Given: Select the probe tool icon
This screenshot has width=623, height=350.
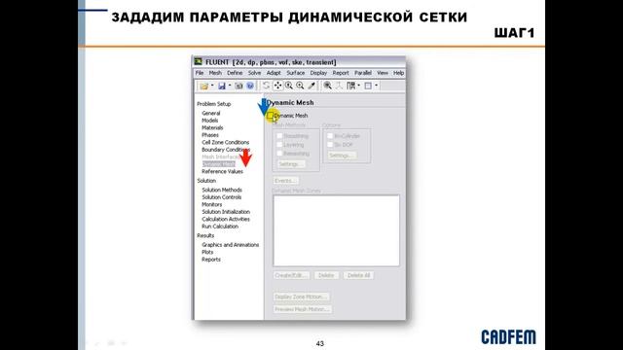Looking at the screenshot, I should pyautogui.click(x=311, y=86).
